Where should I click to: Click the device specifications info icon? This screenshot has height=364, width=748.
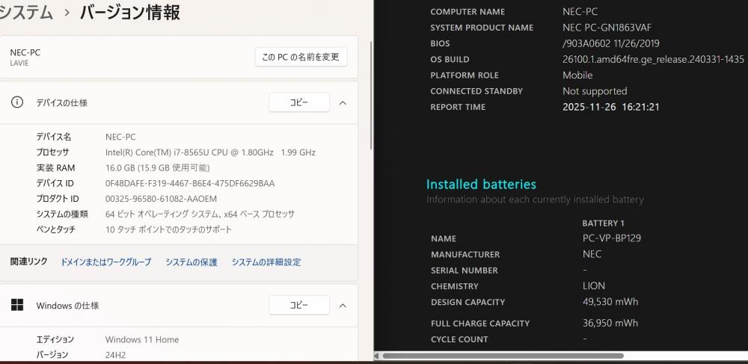click(17, 102)
